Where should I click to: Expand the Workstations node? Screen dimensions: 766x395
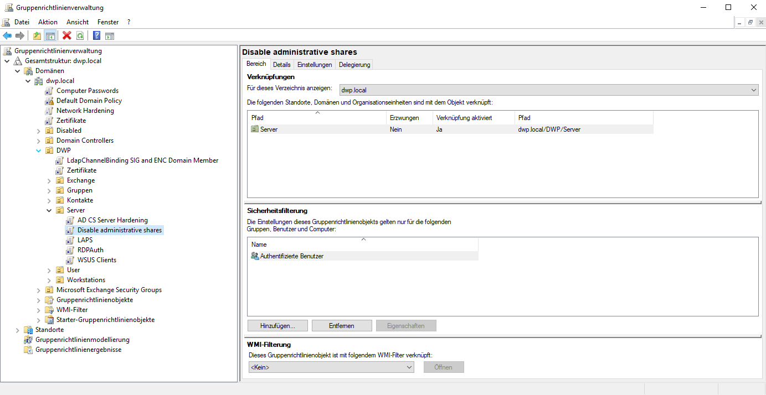[x=49, y=280]
